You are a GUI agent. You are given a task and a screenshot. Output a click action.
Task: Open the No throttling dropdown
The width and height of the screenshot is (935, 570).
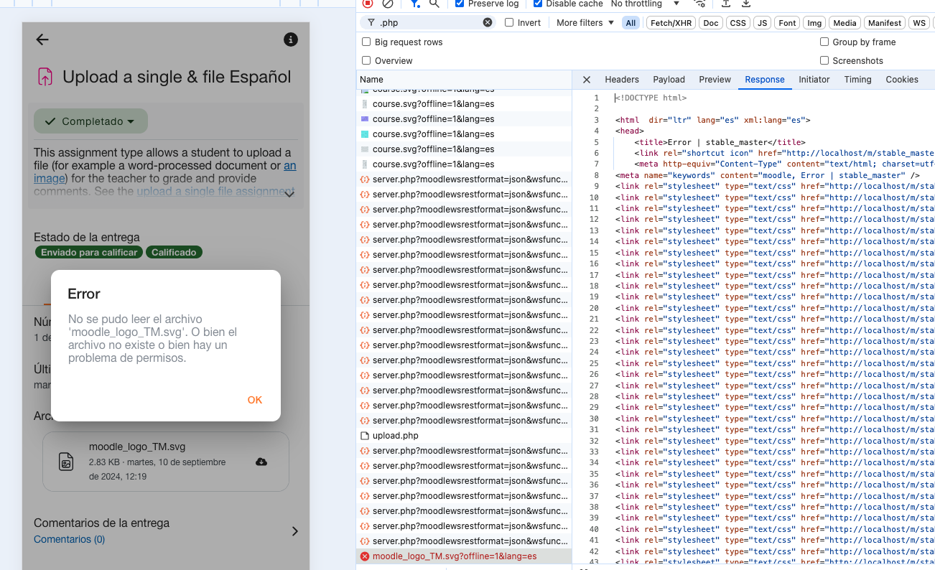click(645, 4)
